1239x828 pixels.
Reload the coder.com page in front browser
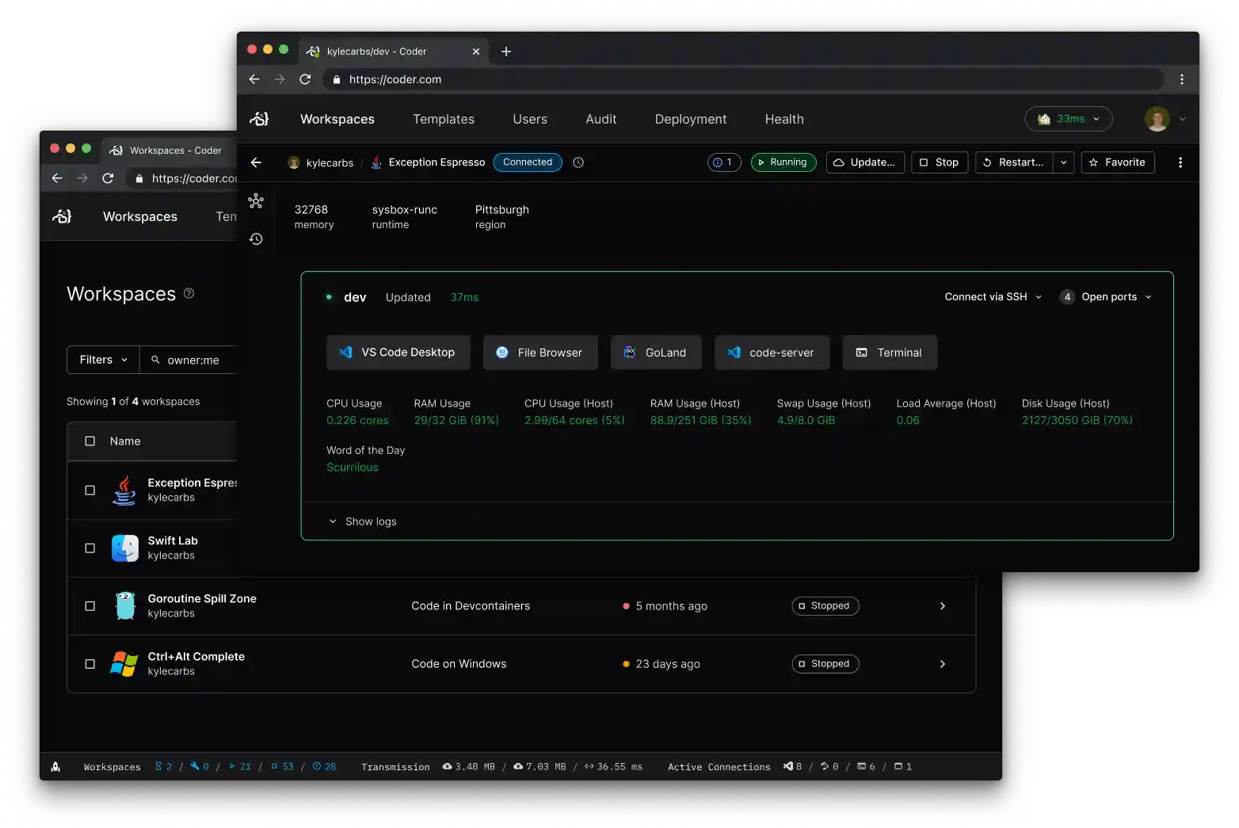point(305,79)
